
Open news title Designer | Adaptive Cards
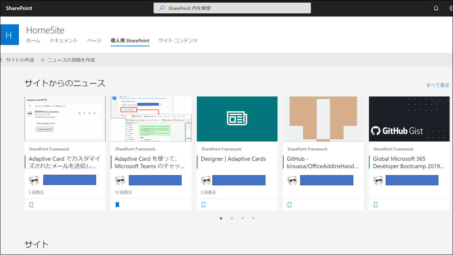coord(233,159)
